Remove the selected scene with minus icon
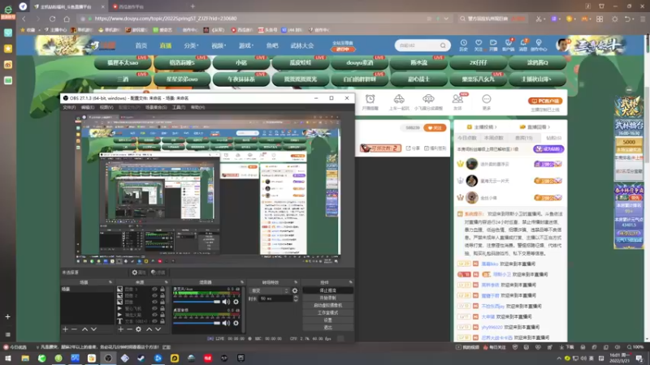This screenshot has height=365, width=650. tap(74, 329)
